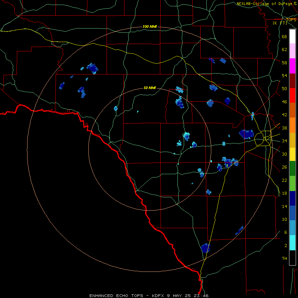The width and height of the screenshot is (298, 298).
Task: Click the "50 NMI" range ring label
Action: tap(150, 88)
